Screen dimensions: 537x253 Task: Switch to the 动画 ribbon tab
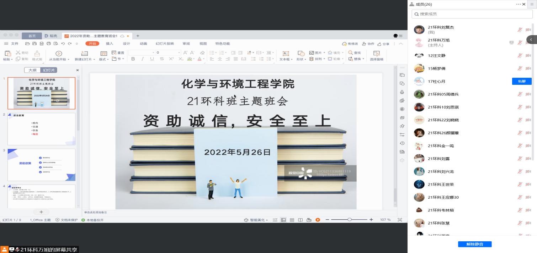coord(143,44)
